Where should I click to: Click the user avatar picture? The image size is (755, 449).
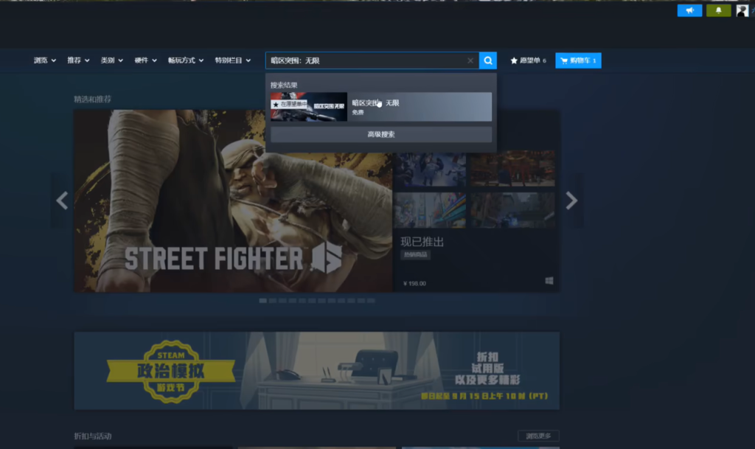(x=742, y=10)
